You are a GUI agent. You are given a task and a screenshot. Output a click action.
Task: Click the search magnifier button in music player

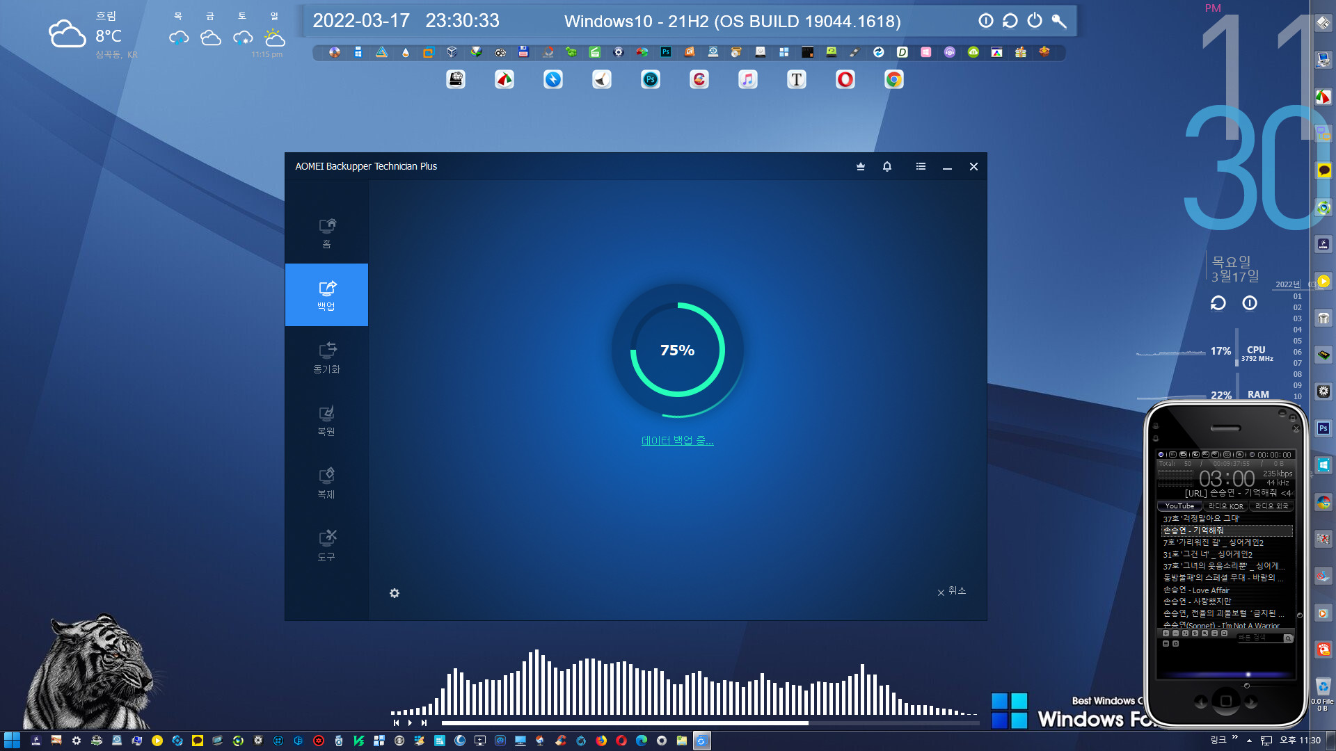point(1288,638)
